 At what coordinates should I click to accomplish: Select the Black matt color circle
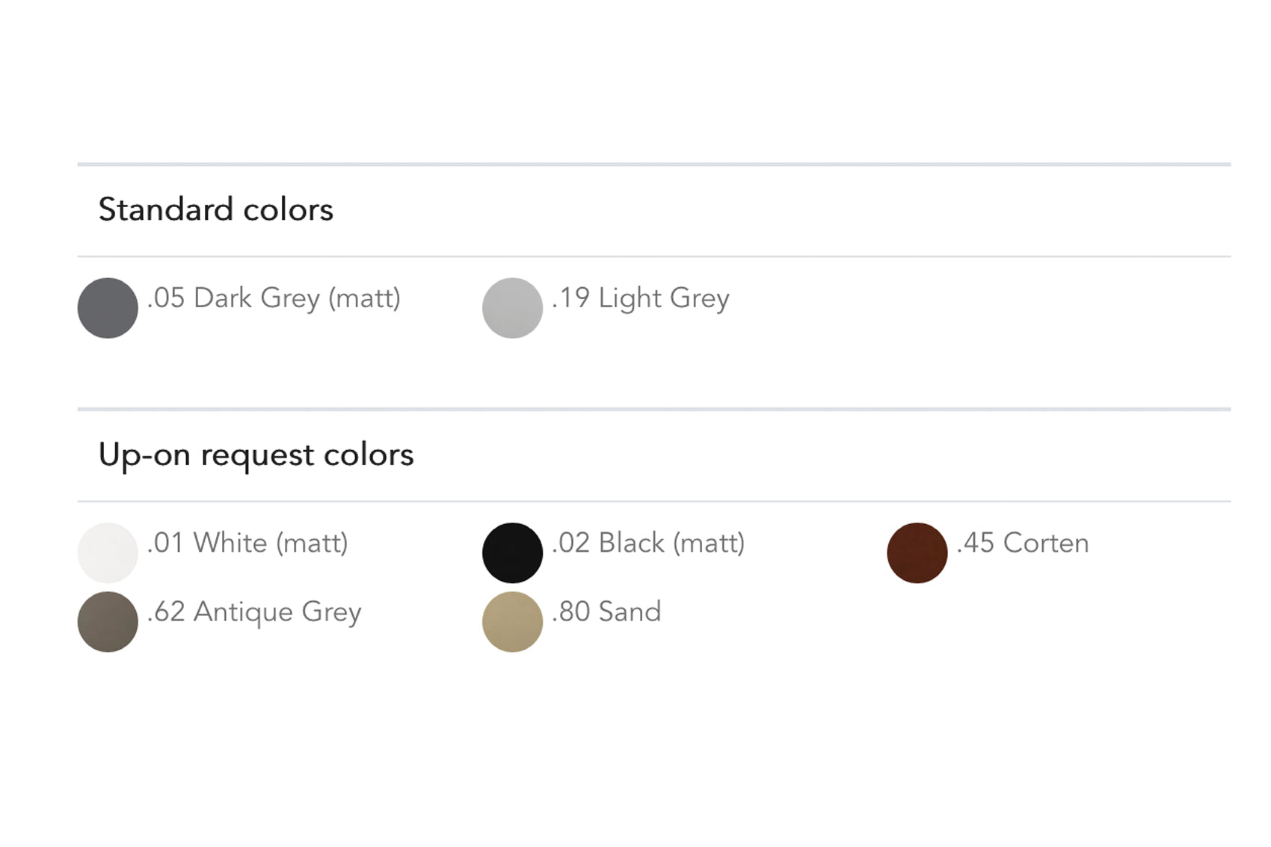pyautogui.click(x=512, y=552)
